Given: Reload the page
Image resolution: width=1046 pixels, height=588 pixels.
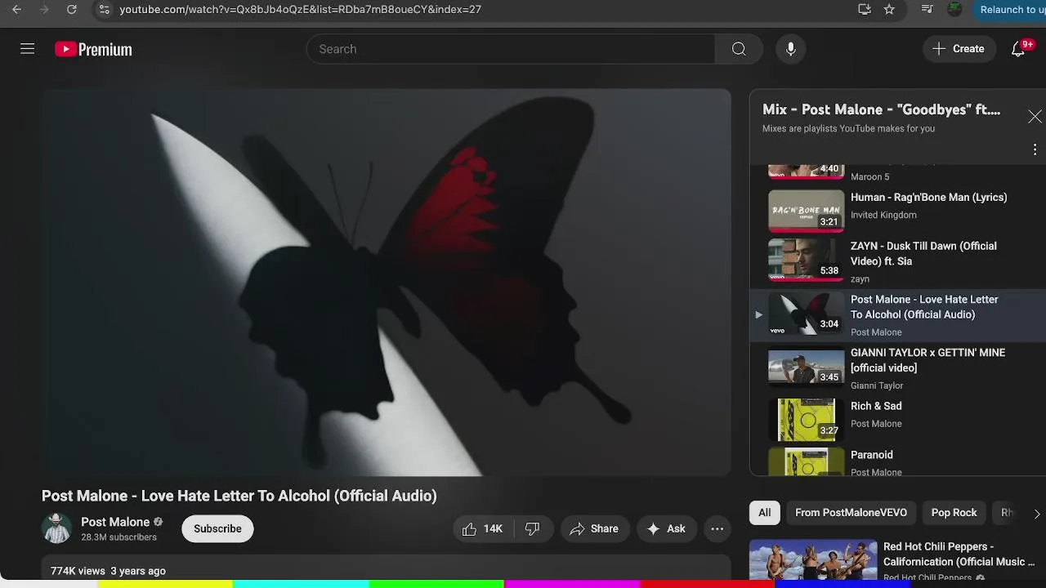Looking at the screenshot, I should pyautogui.click(x=72, y=10).
